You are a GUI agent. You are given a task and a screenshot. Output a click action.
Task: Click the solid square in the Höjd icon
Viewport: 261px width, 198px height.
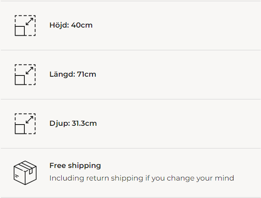click(x=20, y=31)
